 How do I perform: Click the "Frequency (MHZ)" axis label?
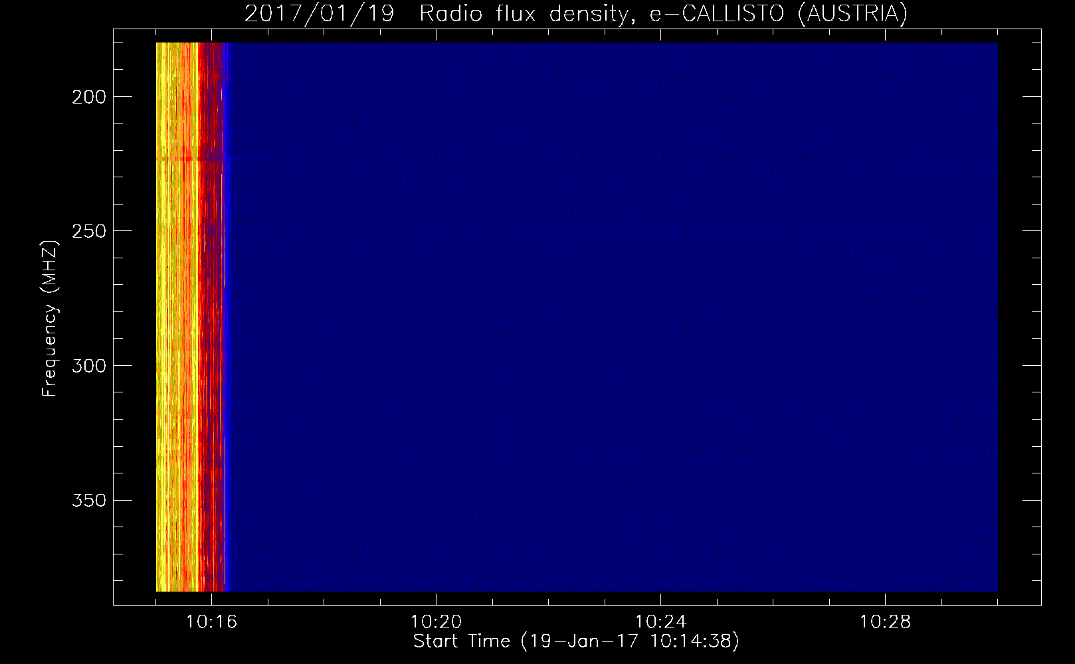pos(50,318)
